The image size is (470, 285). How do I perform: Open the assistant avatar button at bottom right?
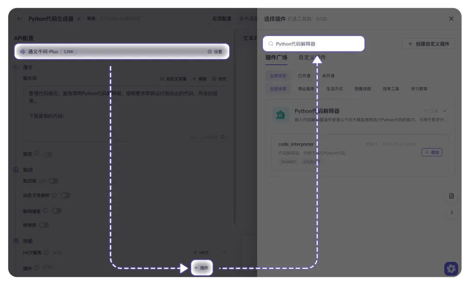451,268
